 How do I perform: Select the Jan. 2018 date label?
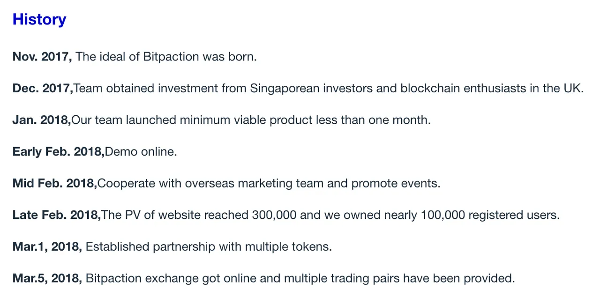pyautogui.click(x=41, y=120)
